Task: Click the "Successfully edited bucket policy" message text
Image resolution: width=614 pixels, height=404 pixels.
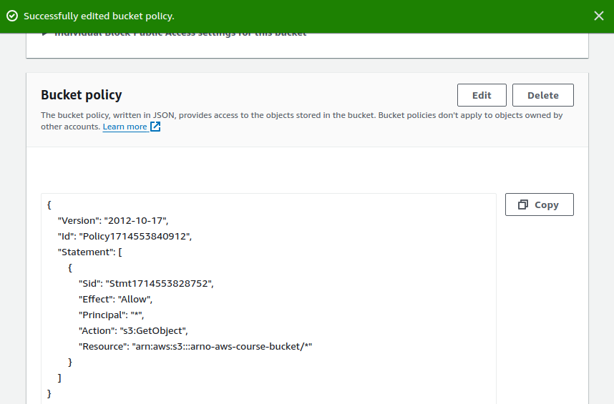Action: 99,16
